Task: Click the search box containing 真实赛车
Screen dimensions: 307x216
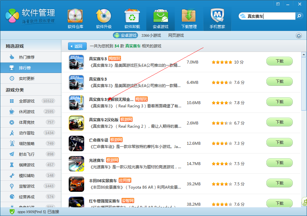Action: 270,16
